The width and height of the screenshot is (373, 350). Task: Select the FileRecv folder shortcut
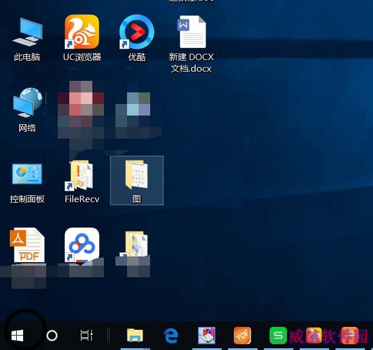(82, 182)
